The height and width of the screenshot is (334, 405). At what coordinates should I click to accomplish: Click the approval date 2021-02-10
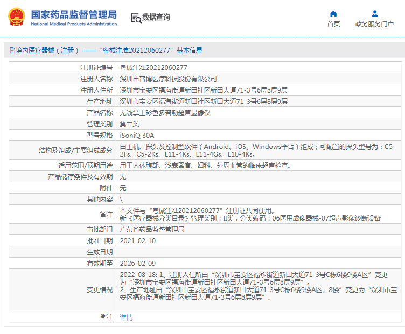[137, 240]
